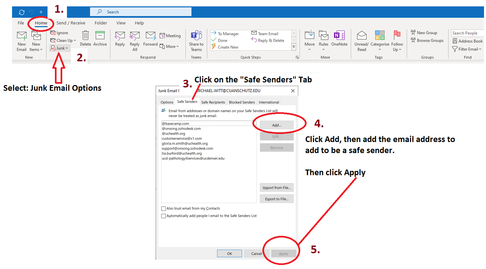This screenshot has width=486, height=269.
Task: Open Share to Teams icon
Action: pyautogui.click(x=196, y=36)
